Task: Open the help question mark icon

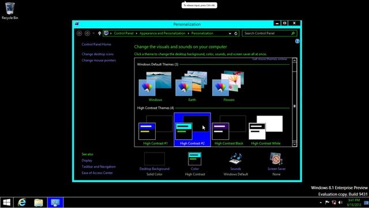Action: (298, 41)
